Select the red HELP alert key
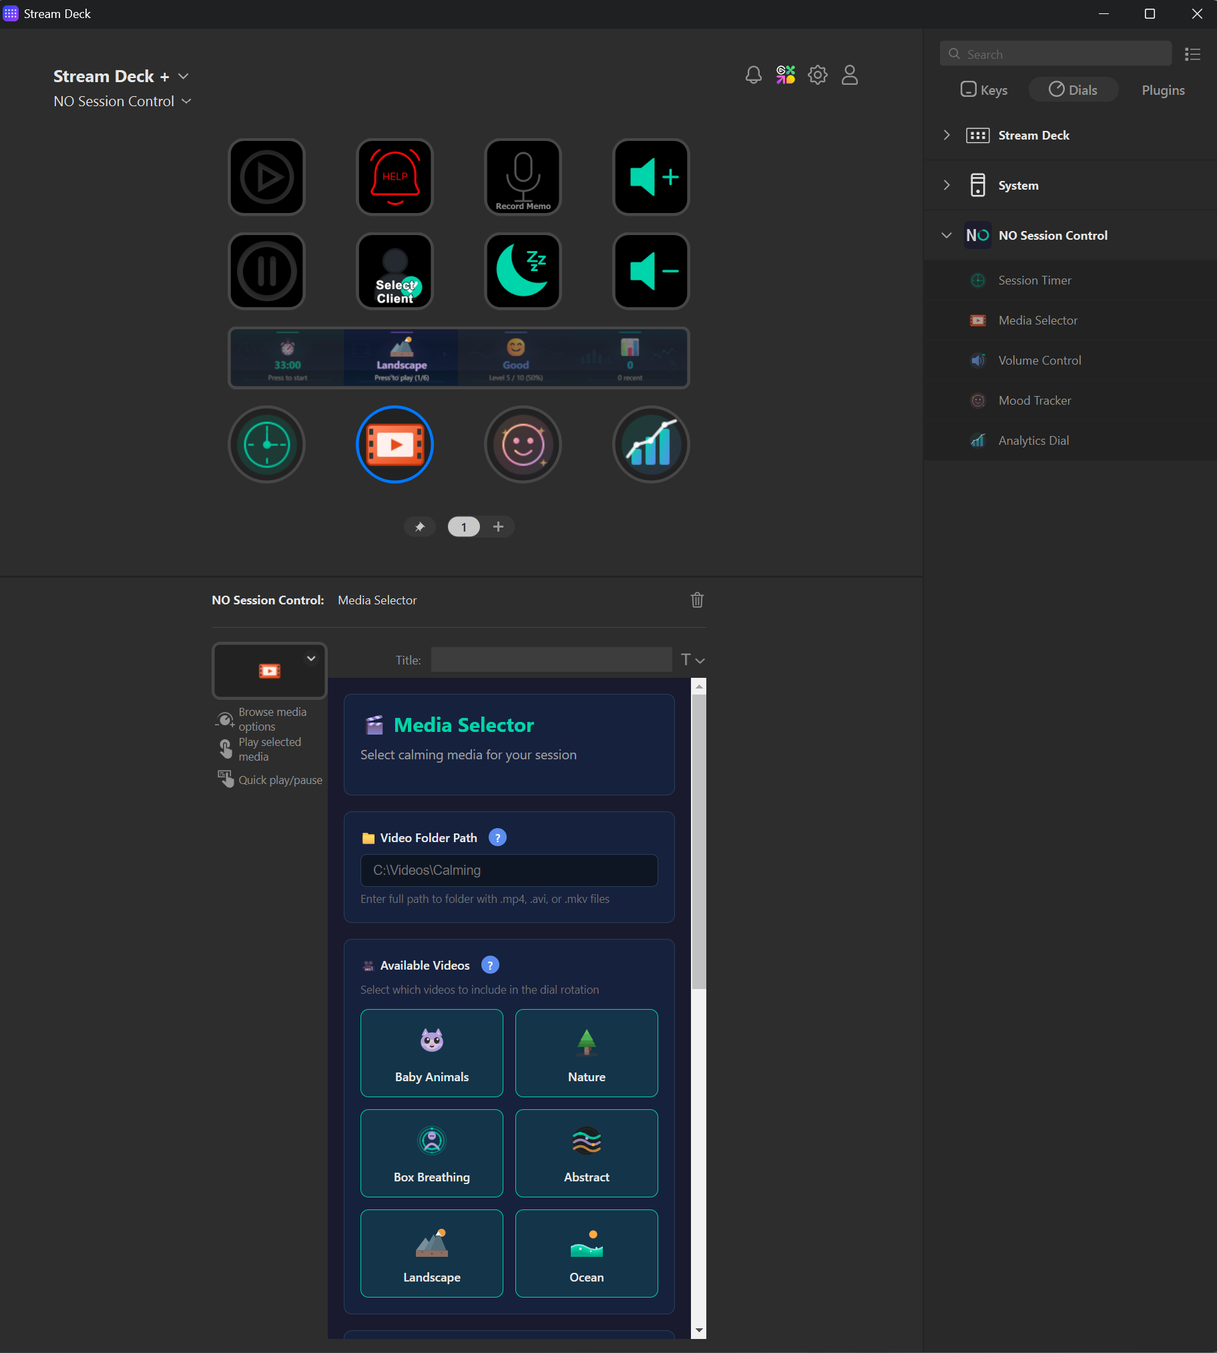This screenshot has width=1217, height=1353. pos(395,176)
